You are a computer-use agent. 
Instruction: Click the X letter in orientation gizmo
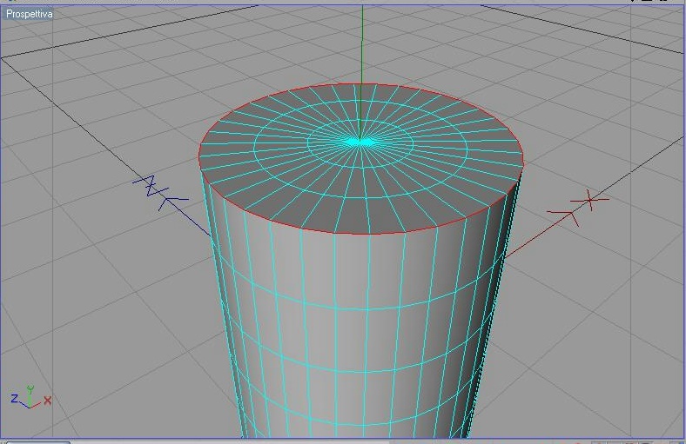coord(48,400)
